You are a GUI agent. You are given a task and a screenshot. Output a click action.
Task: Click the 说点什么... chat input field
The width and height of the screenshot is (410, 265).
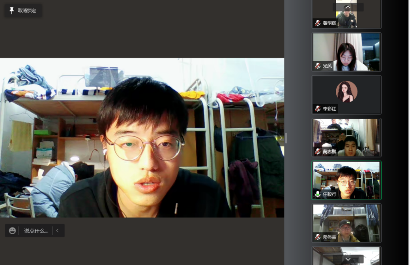[x=36, y=231]
